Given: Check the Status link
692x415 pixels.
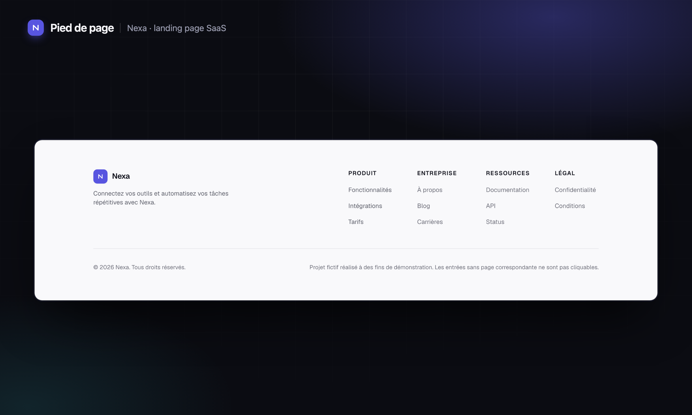Looking at the screenshot, I should [495, 222].
